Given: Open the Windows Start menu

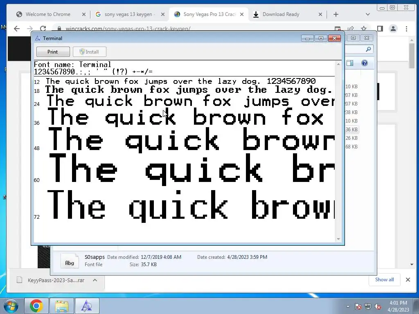Looking at the screenshot, I should coord(11,306).
